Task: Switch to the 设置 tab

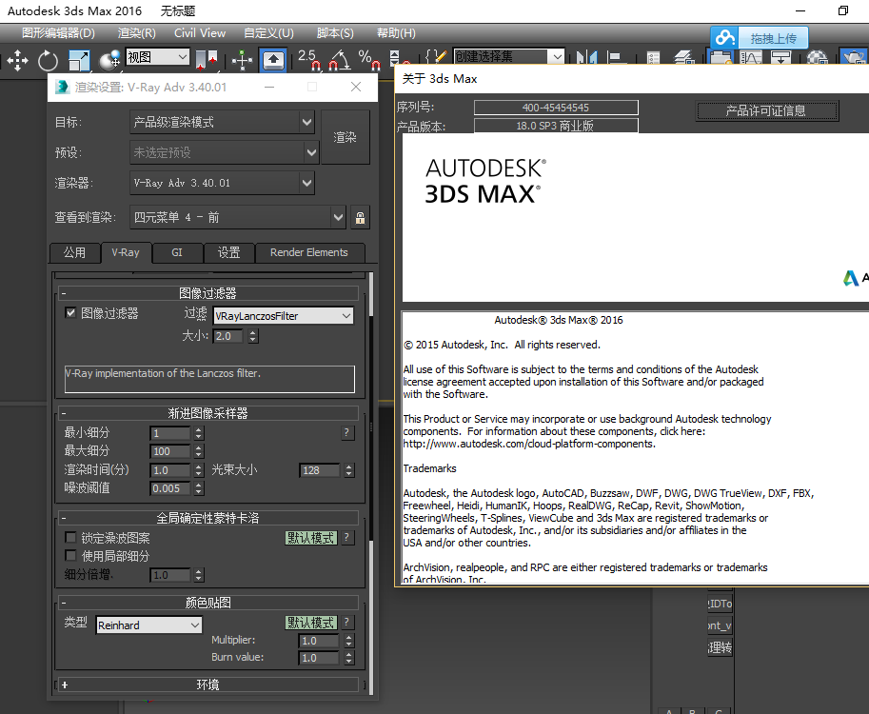Action: point(228,253)
